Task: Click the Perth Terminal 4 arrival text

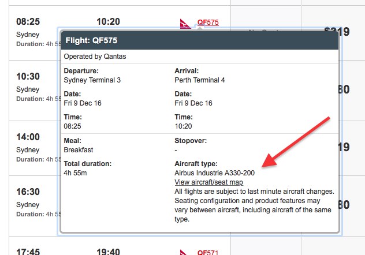Action: coord(199,80)
